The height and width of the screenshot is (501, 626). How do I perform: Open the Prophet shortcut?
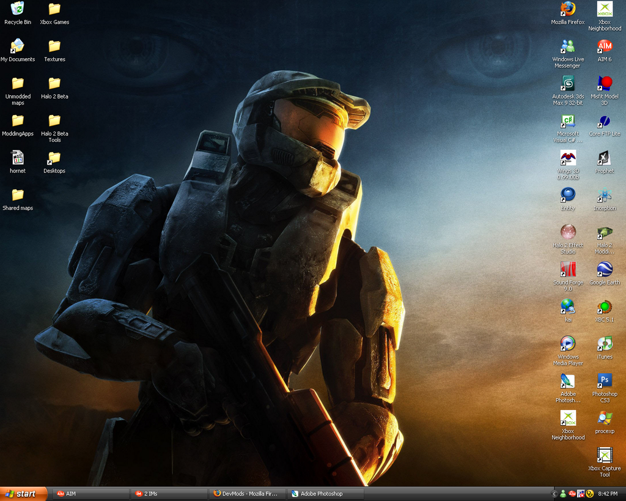pos(605,162)
